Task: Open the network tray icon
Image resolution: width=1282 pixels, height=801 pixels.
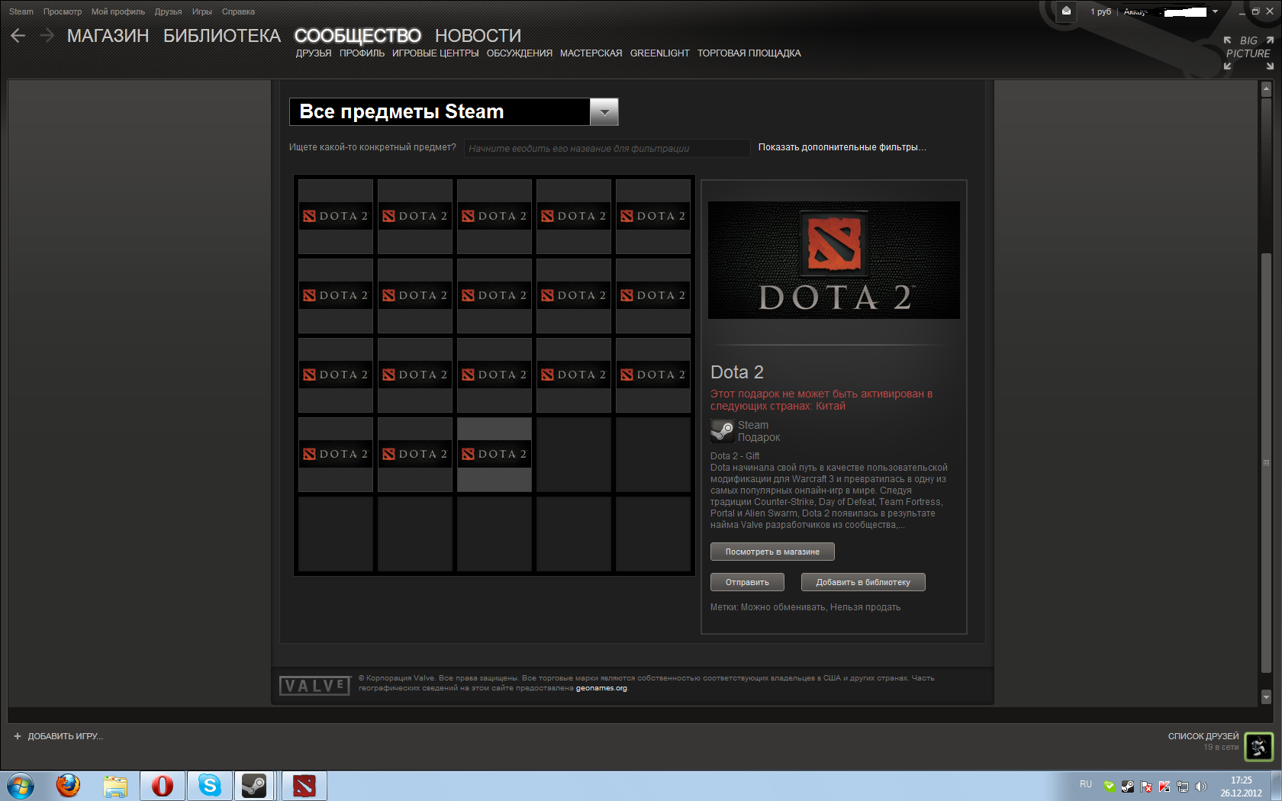Action: (1183, 787)
